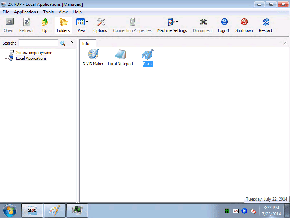
Task: Close the Info pane with its X
Action: coord(285,43)
